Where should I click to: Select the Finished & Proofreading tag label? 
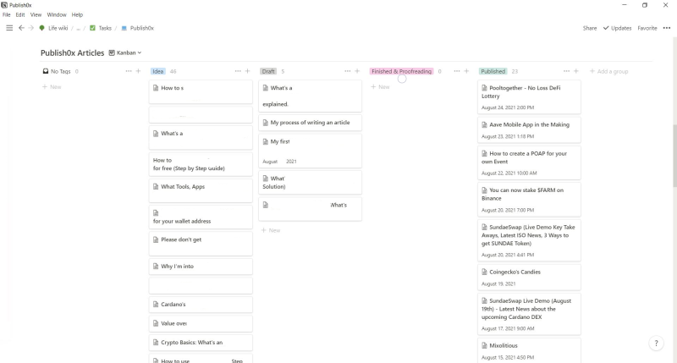point(401,71)
